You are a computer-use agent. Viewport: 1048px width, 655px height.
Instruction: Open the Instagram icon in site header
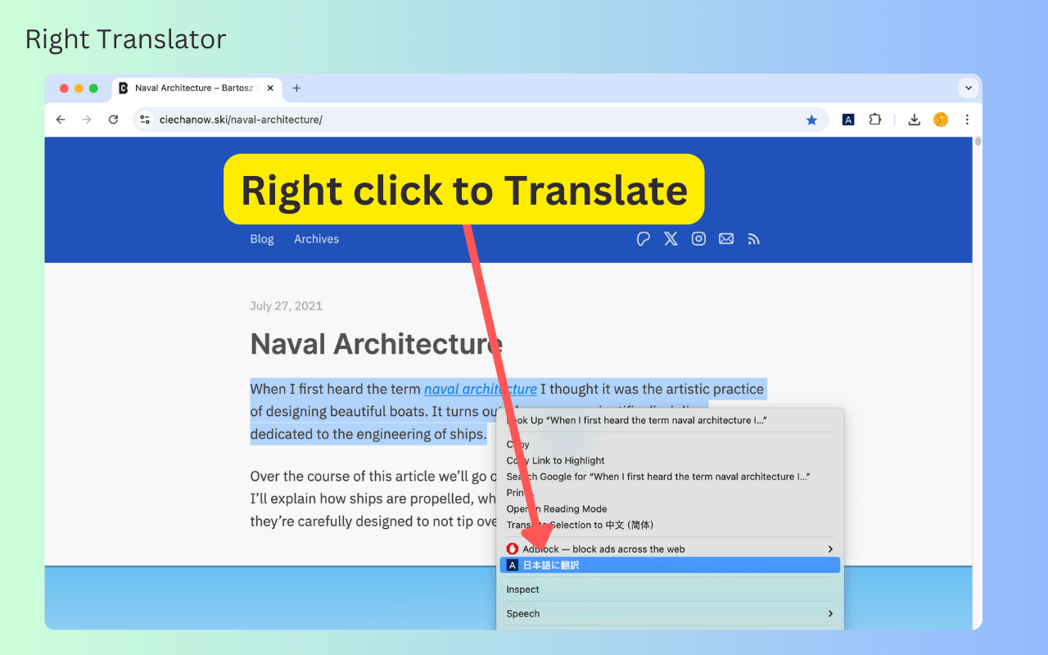698,238
